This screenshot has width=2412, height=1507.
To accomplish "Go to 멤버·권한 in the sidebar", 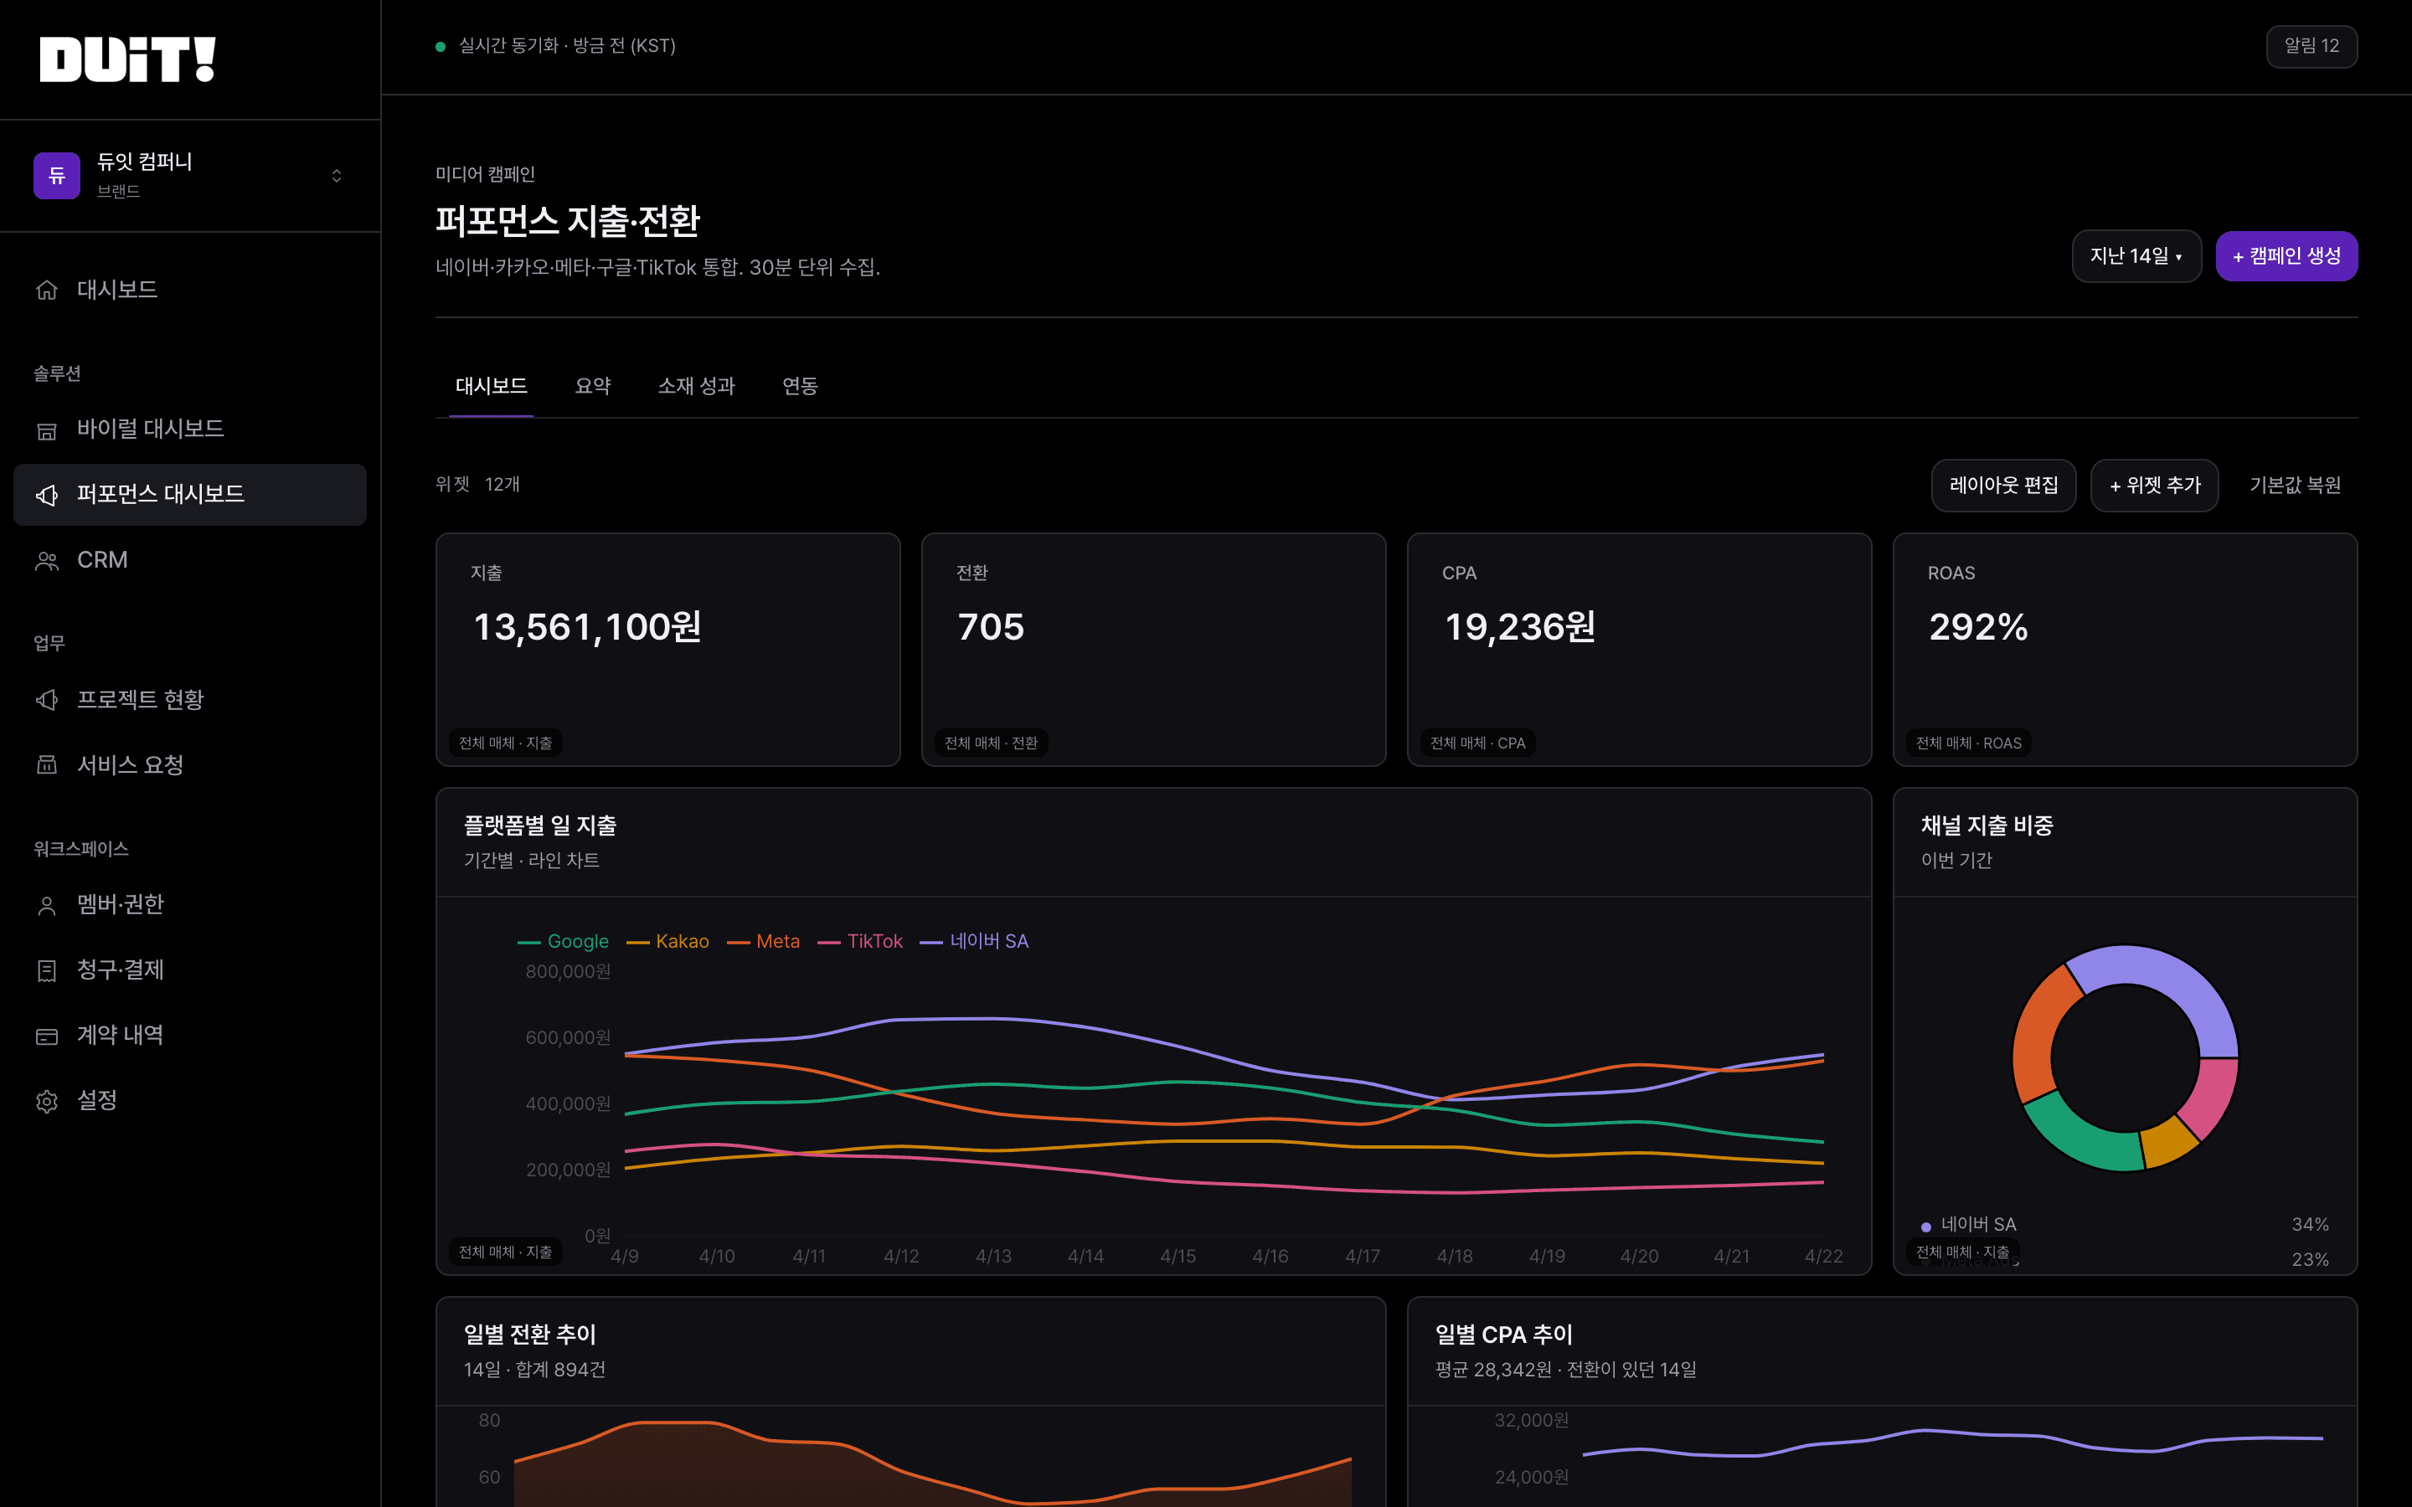I will pyautogui.click(x=190, y=905).
